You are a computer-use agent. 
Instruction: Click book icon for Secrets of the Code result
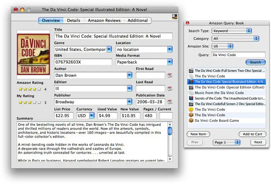[191, 98]
